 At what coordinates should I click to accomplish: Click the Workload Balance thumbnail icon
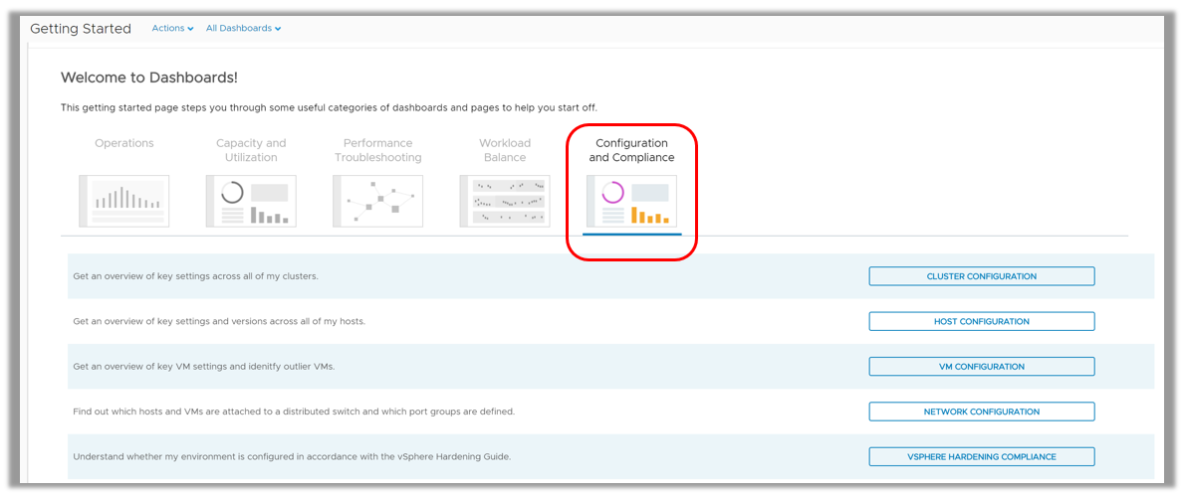[x=505, y=201]
